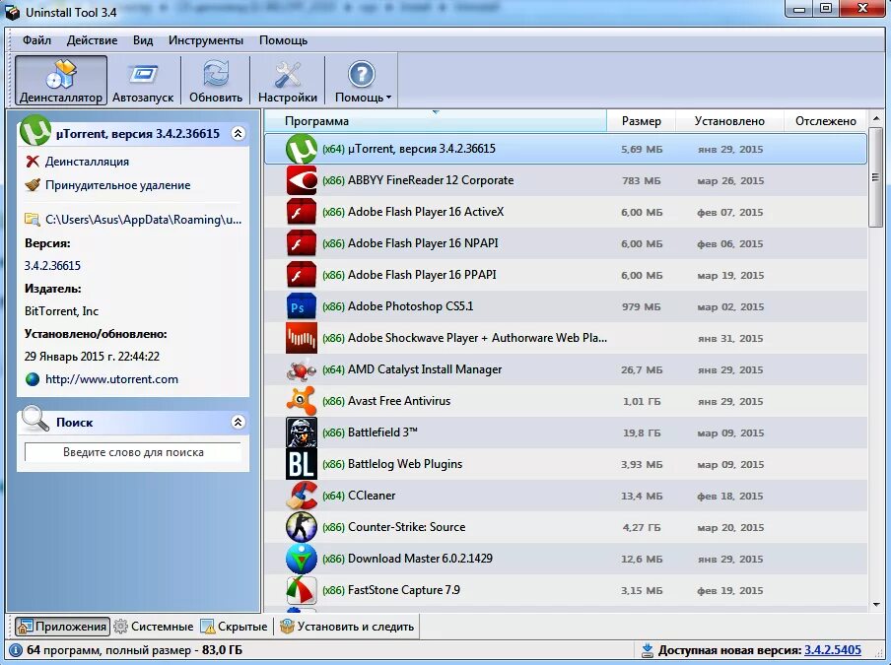Open the http://www.utorrent.com link
The width and height of the screenshot is (891, 665).
click(111, 378)
